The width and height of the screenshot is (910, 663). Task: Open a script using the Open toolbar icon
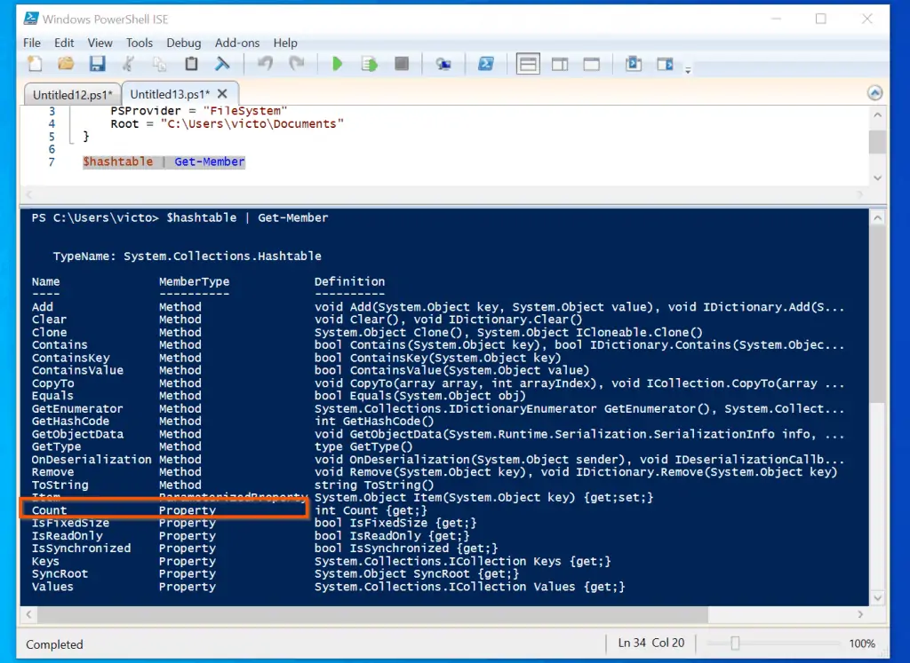[67, 63]
